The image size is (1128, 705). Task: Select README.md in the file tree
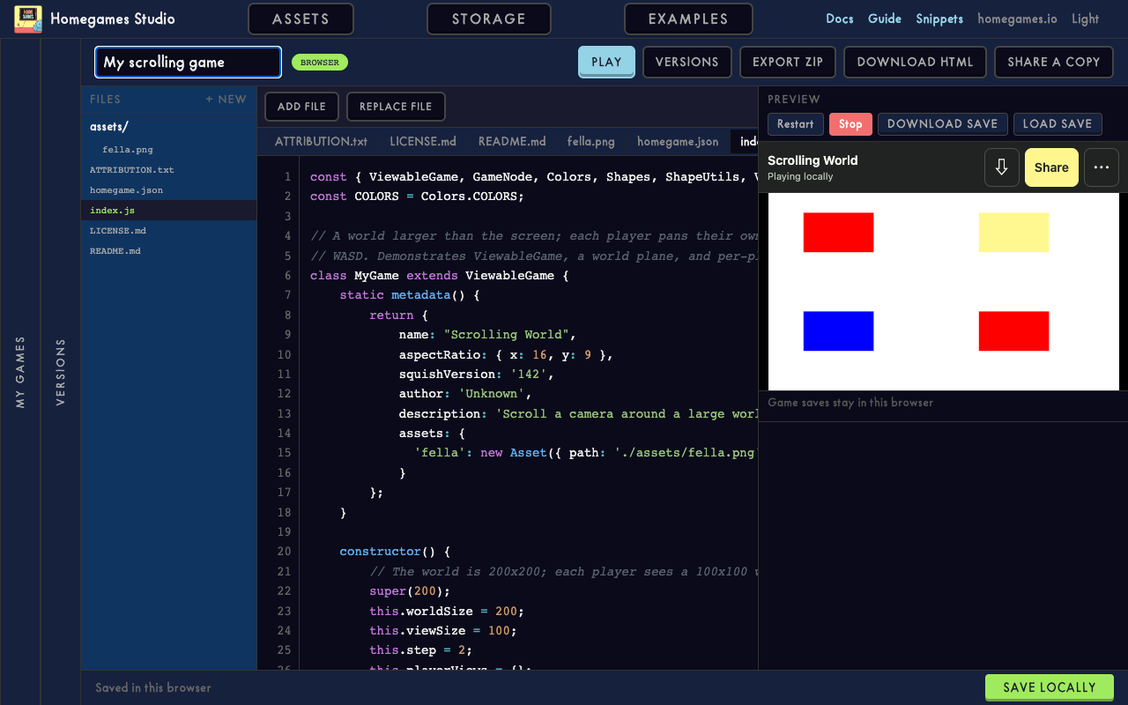[169, 251]
